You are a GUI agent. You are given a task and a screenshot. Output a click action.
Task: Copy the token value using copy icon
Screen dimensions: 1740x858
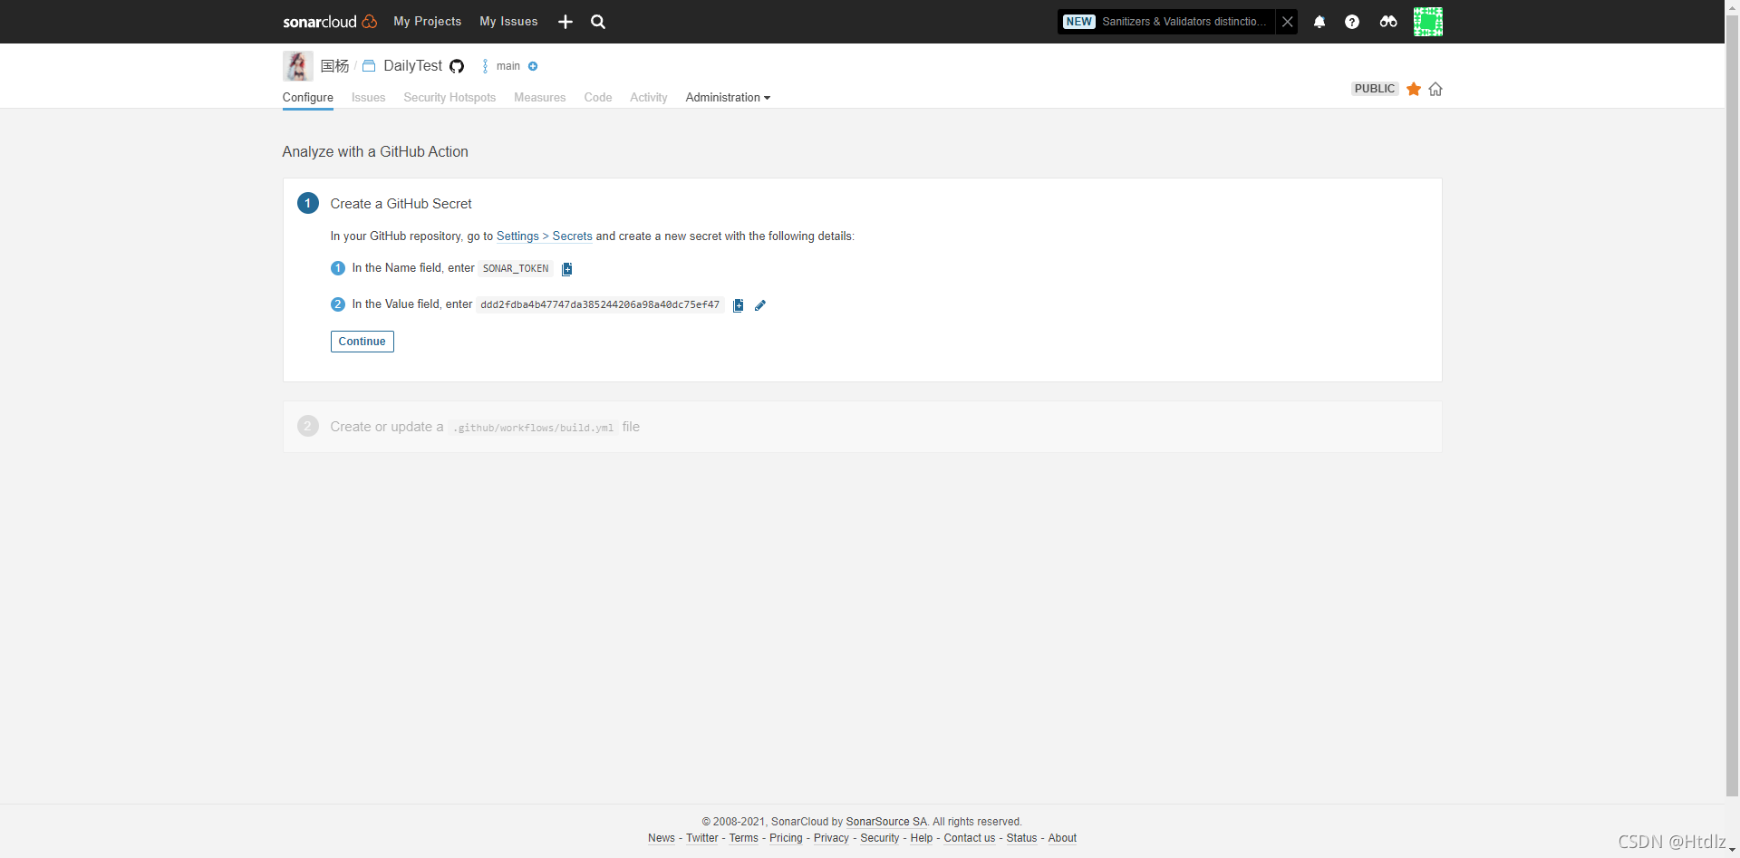738,304
